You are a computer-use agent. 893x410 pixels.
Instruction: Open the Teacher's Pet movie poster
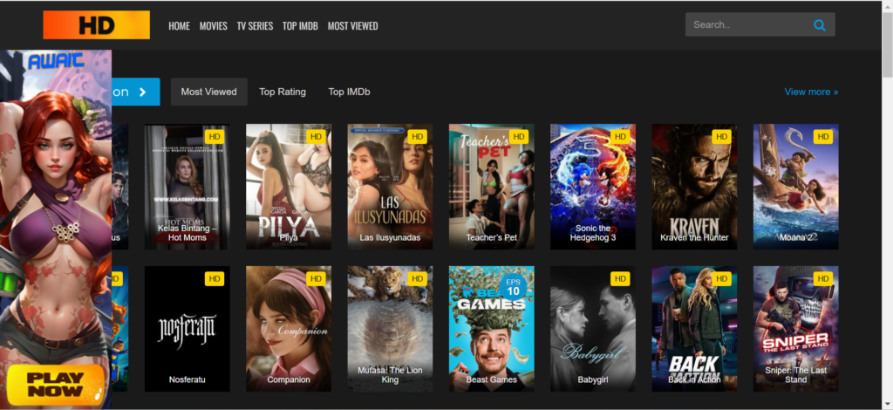492,187
